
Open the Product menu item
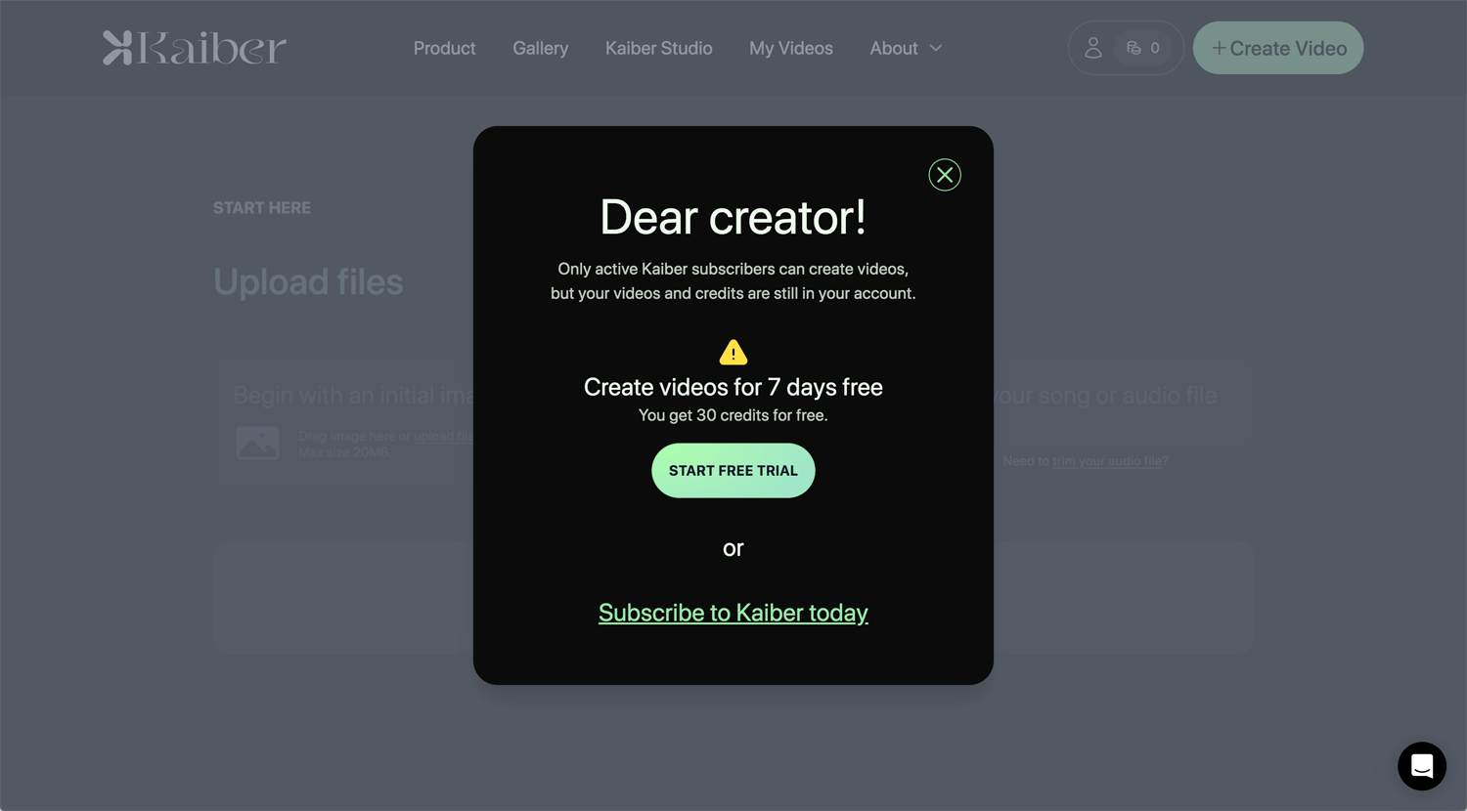[444, 48]
